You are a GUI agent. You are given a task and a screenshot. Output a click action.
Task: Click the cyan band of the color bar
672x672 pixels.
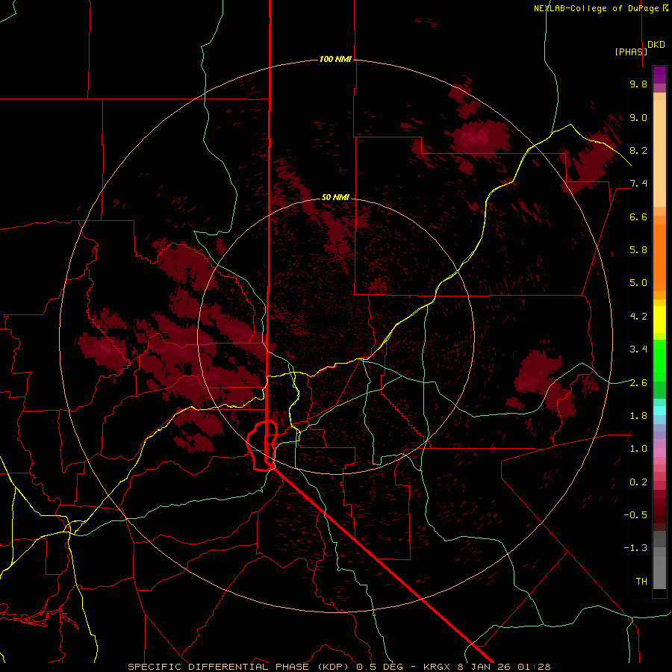[x=659, y=411]
